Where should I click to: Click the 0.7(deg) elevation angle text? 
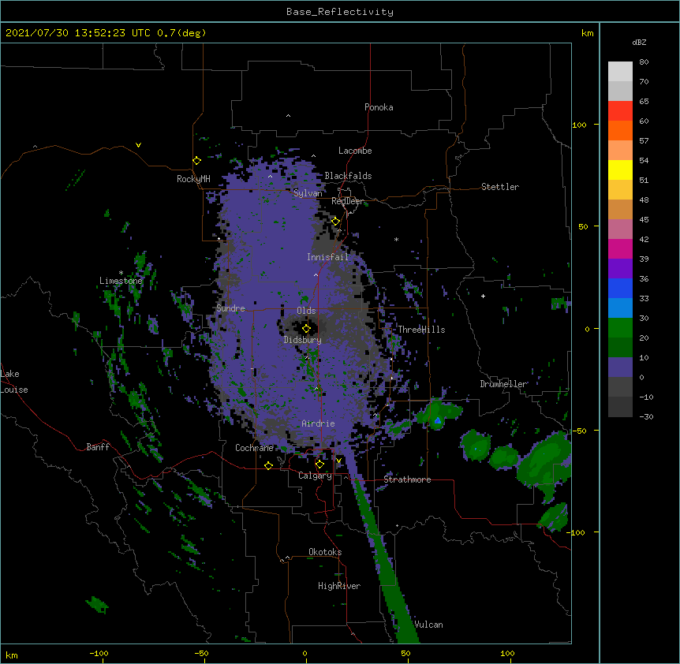(181, 33)
